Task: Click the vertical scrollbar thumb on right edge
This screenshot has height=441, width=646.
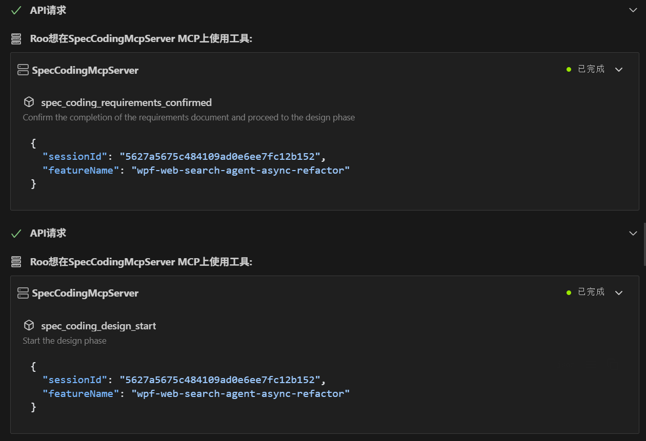Action: (644, 244)
